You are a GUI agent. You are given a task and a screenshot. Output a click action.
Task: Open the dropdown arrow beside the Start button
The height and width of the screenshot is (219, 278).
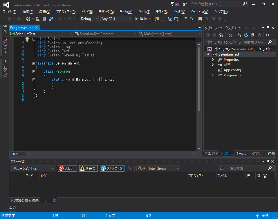coord(150,19)
